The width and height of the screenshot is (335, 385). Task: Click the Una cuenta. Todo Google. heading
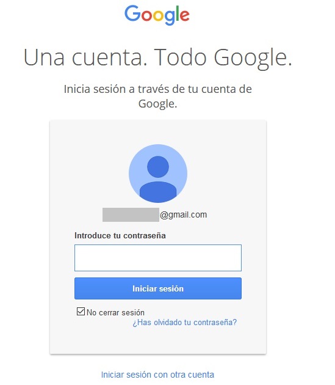157,58
